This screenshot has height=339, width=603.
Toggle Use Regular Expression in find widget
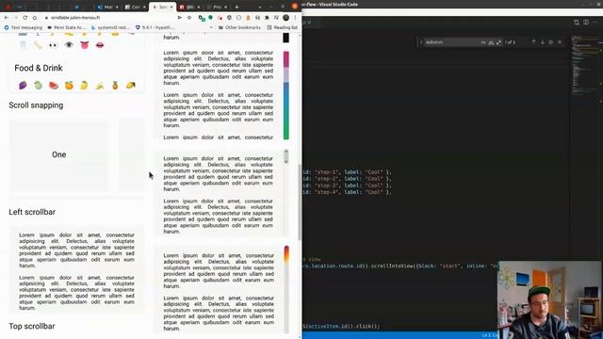(x=498, y=42)
